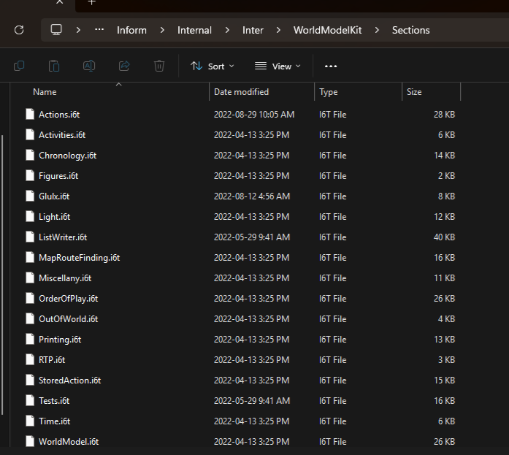Open the See more ellipsis menu
Viewport: 509px width, 455px height.
(x=331, y=66)
